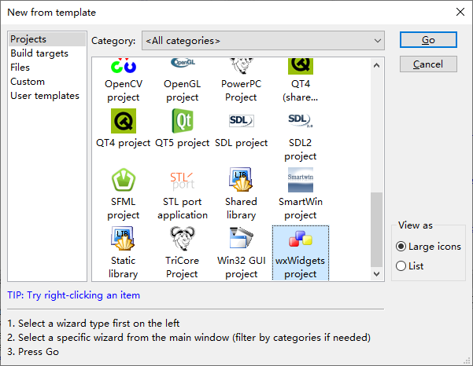The width and height of the screenshot is (473, 366).
Task: Click the 'wxWidgets project' label text
Action: (x=300, y=267)
